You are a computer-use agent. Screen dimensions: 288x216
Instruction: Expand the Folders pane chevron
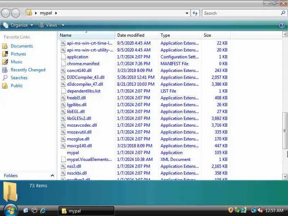coord(52,176)
